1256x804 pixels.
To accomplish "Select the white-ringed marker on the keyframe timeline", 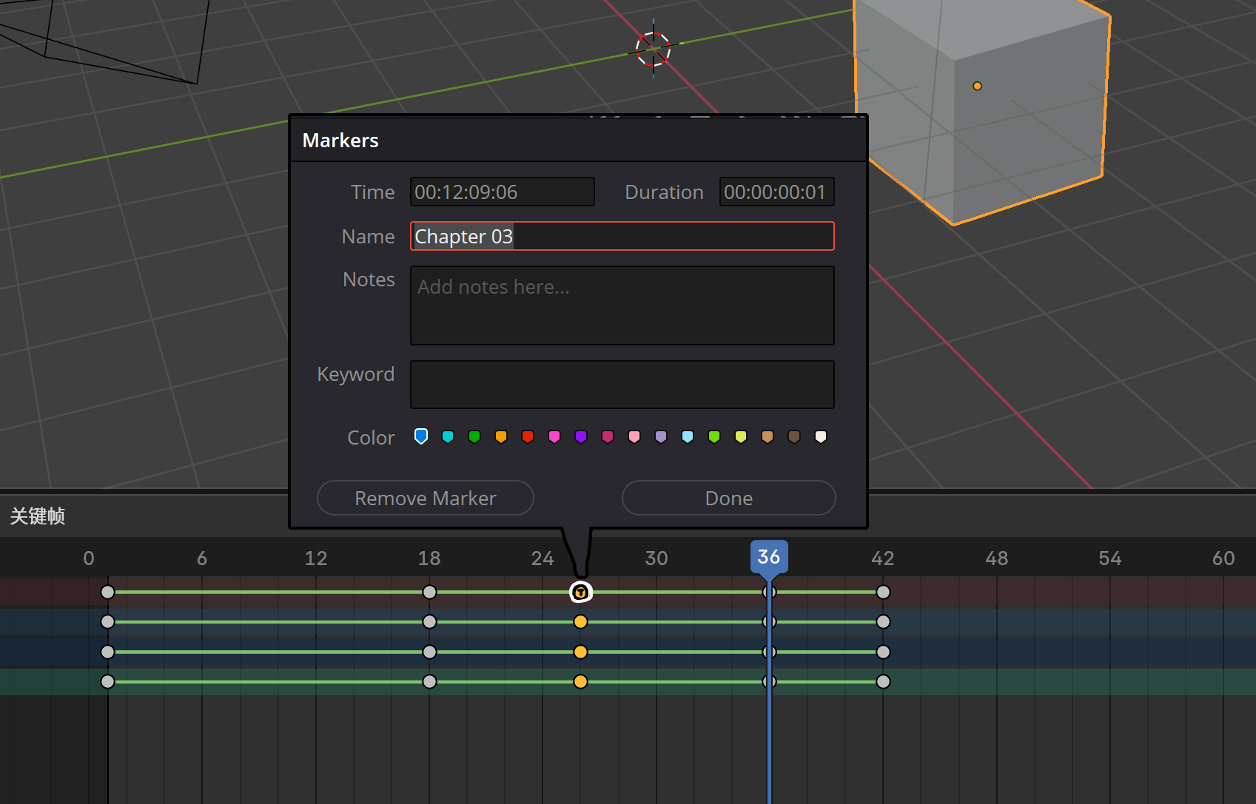I will 581,592.
